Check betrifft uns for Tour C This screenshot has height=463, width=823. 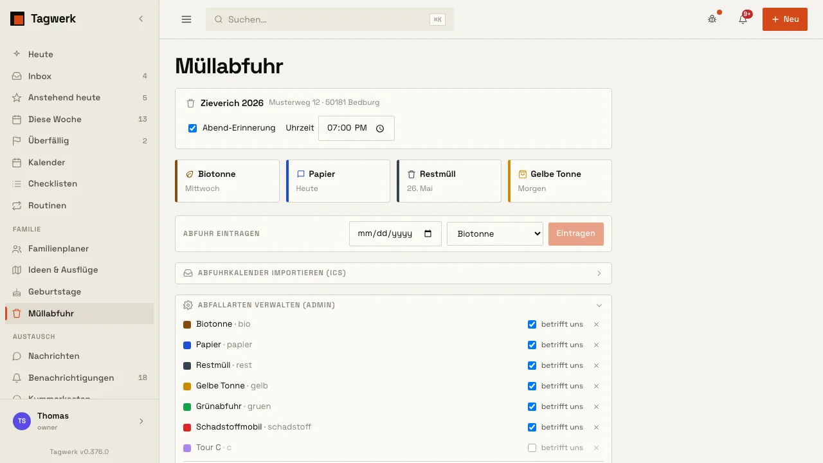tap(532, 448)
